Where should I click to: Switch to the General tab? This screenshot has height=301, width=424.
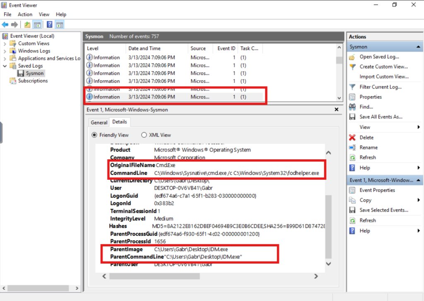click(x=99, y=123)
